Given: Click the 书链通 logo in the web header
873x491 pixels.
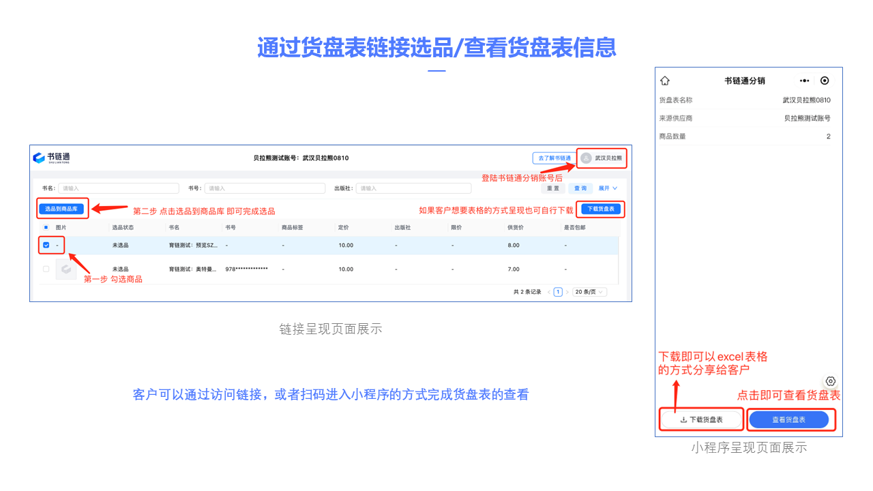Looking at the screenshot, I should [52, 158].
